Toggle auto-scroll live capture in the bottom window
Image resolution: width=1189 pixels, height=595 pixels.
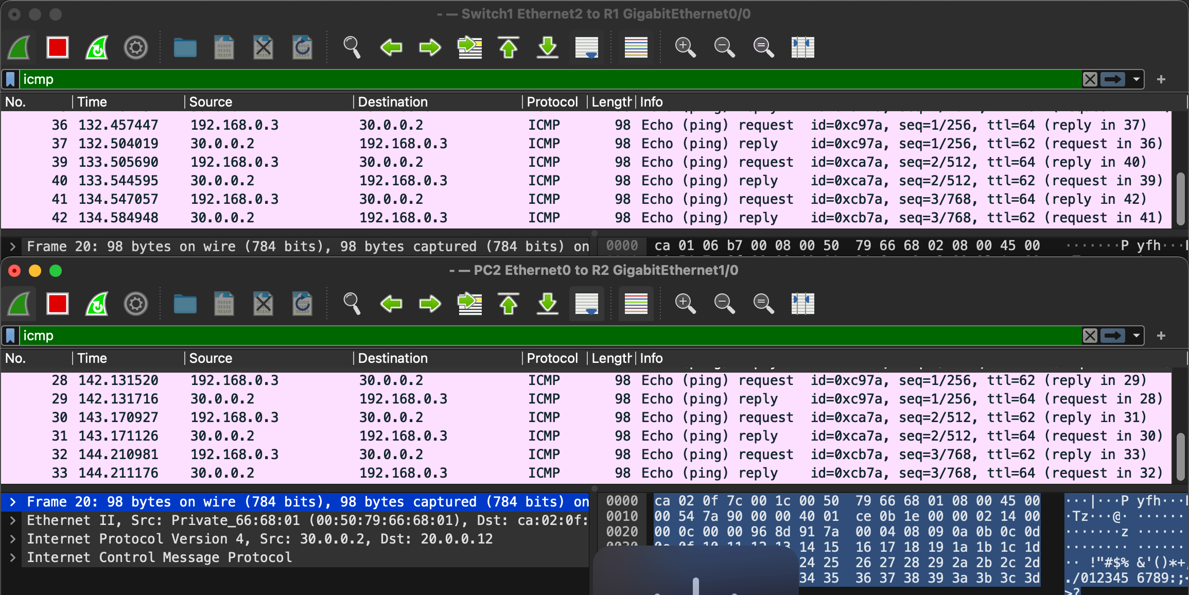pos(587,304)
